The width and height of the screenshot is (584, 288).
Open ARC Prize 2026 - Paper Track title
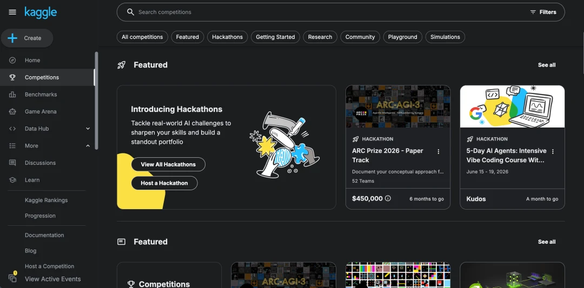point(387,156)
